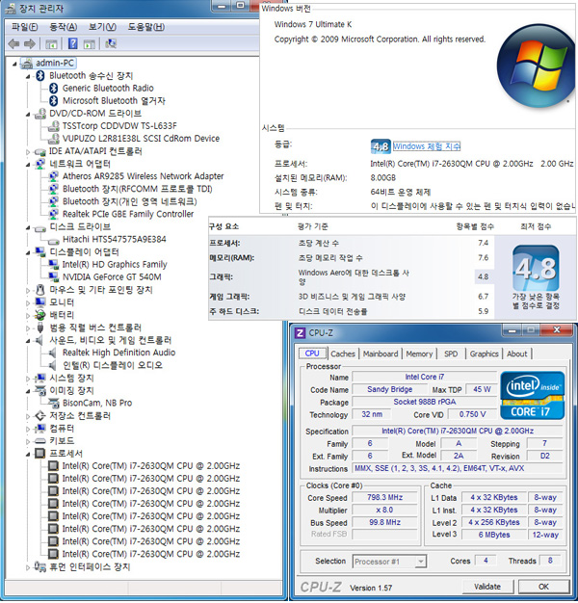Click the CPU-Z title bar Z icon

point(300,332)
